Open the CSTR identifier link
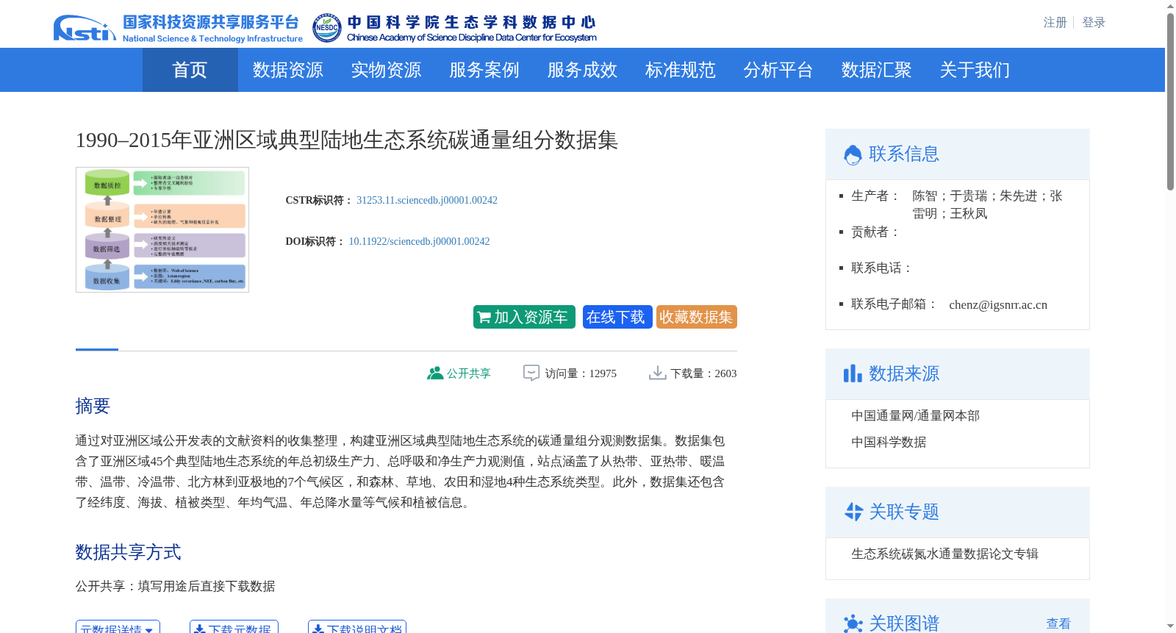 click(427, 200)
